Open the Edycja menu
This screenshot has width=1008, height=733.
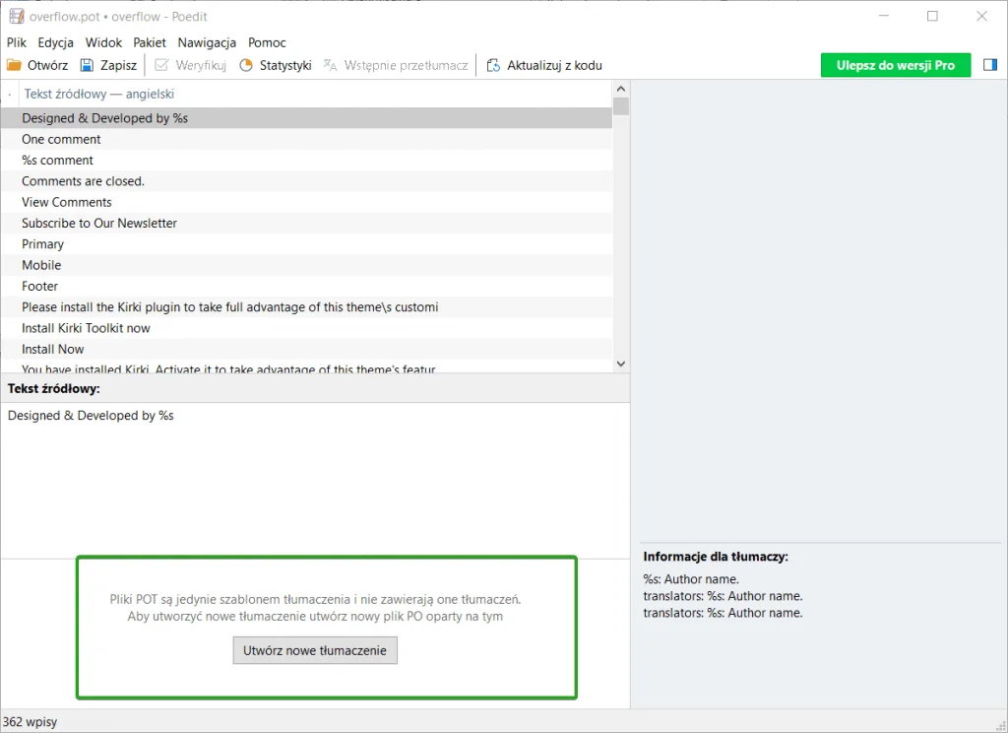pyautogui.click(x=56, y=42)
